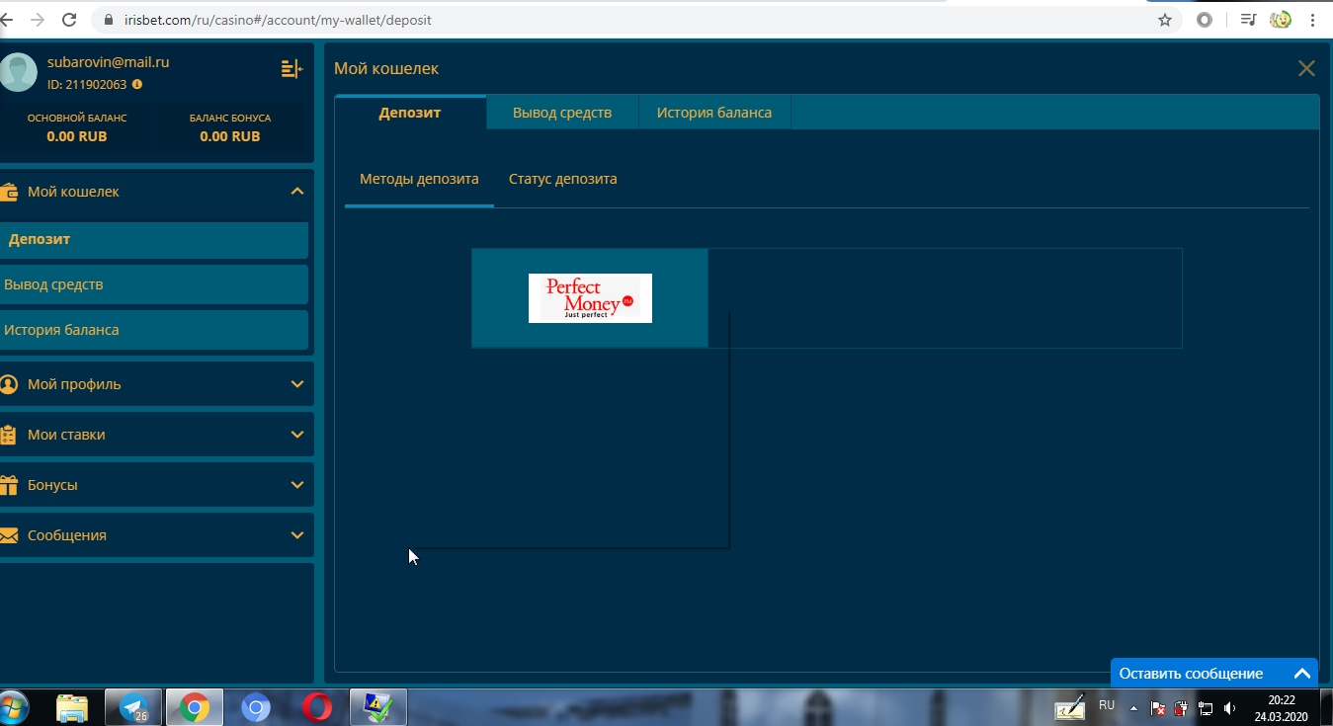Open the network tray icon
This screenshot has width=1333, height=726.
pos(1206,708)
